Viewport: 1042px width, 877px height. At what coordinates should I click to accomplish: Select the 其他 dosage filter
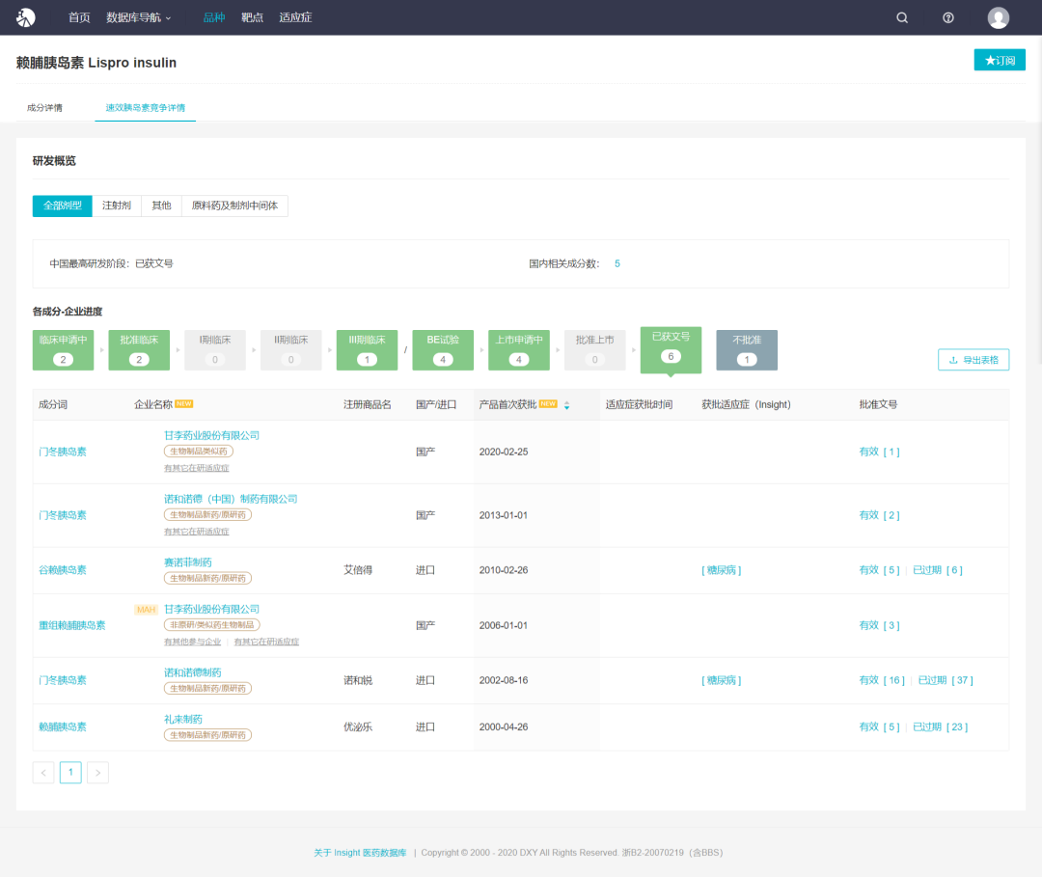coord(161,206)
